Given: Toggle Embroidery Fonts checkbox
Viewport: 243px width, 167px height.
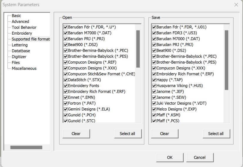Looking at the screenshot, I should 66,86.
